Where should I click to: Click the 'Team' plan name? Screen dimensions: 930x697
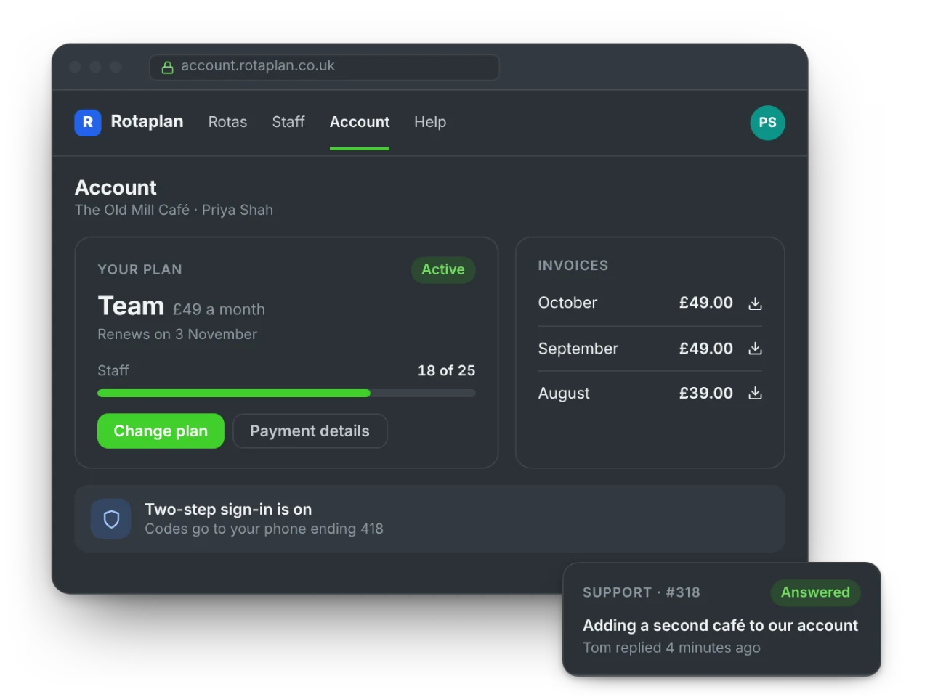(x=131, y=306)
